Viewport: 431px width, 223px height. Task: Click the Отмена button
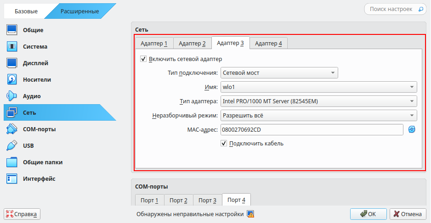(x=408, y=214)
